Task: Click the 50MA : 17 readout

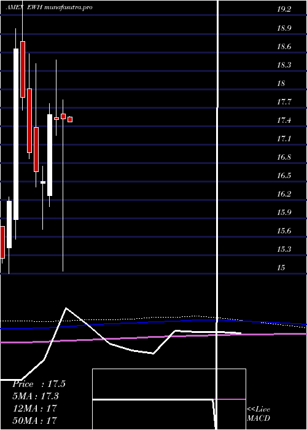Action: pyautogui.click(x=35, y=420)
